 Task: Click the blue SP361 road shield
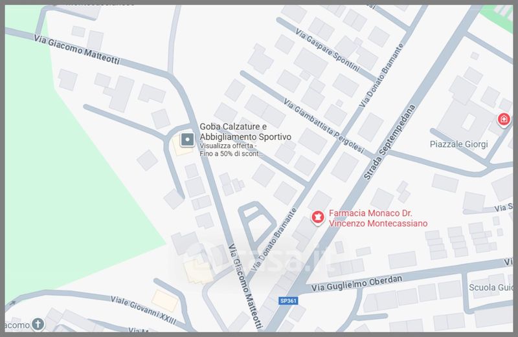(288, 301)
